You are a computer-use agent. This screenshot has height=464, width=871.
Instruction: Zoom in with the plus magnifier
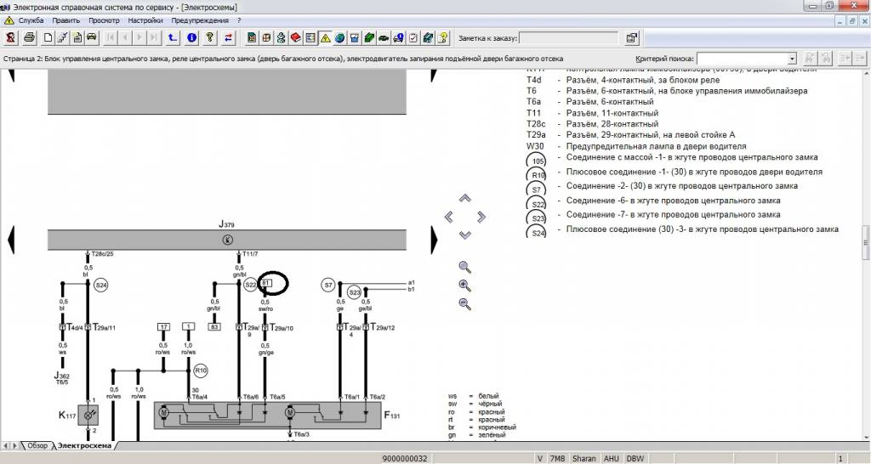click(x=464, y=286)
